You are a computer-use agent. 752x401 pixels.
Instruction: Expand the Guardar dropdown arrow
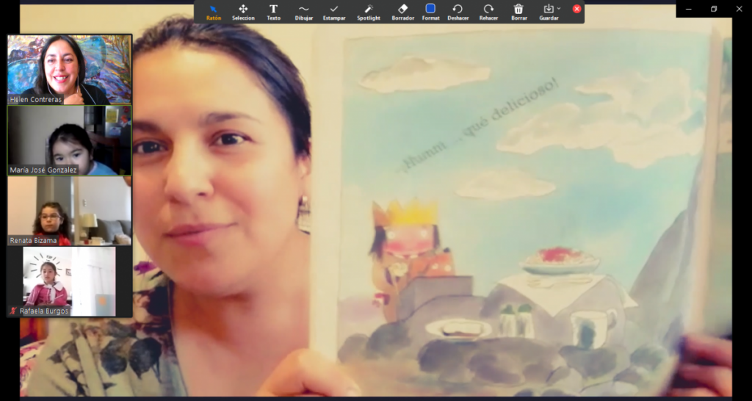point(559,9)
